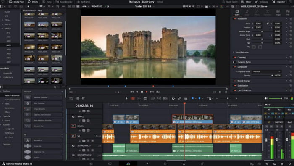Switch to Video tab in Inspector

coord(237,13)
